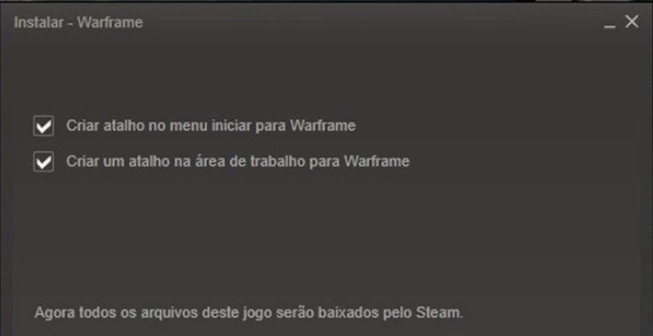Click the white checkmark beside 'menu iniciar'

(x=43, y=126)
